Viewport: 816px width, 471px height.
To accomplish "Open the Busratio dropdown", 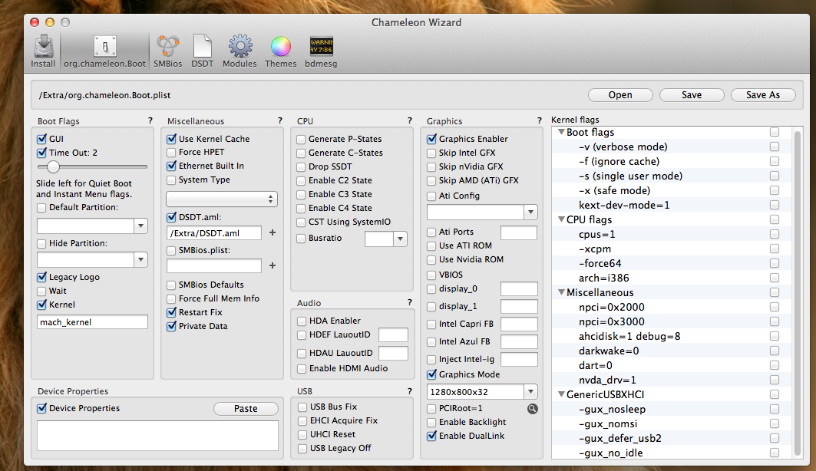I will tap(399, 239).
